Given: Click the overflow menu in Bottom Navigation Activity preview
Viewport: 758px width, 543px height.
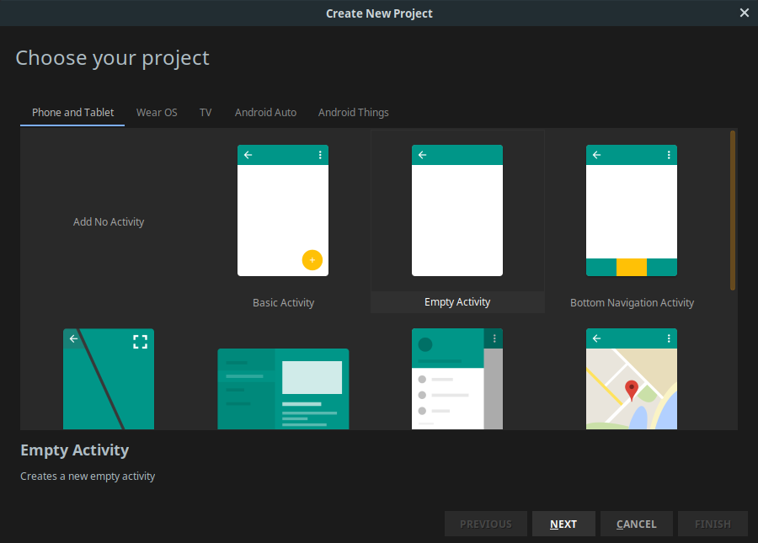Looking at the screenshot, I should 668,154.
